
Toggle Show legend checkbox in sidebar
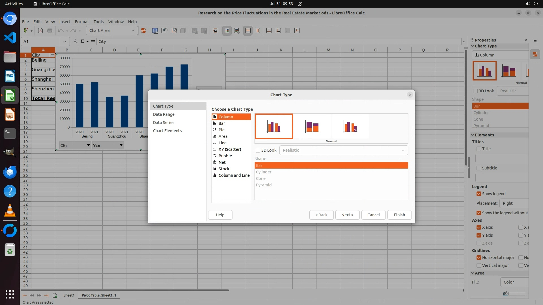[x=479, y=194]
